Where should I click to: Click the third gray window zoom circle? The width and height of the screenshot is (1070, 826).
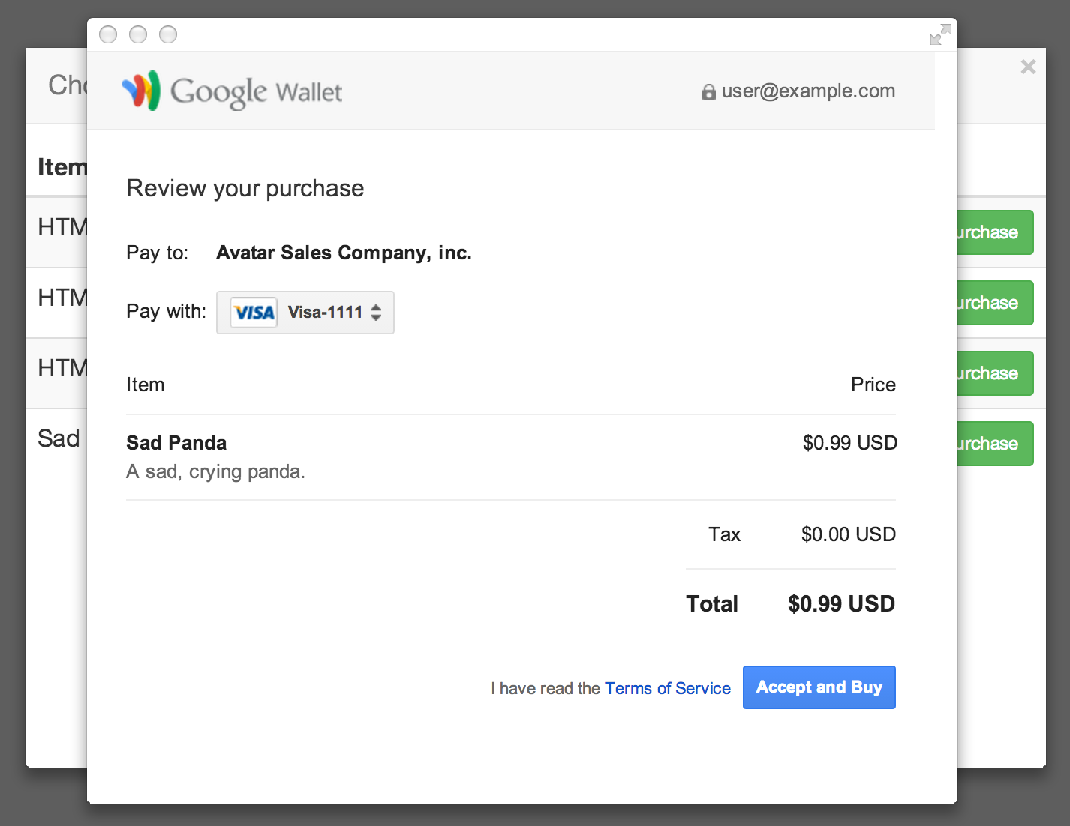(168, 34)
